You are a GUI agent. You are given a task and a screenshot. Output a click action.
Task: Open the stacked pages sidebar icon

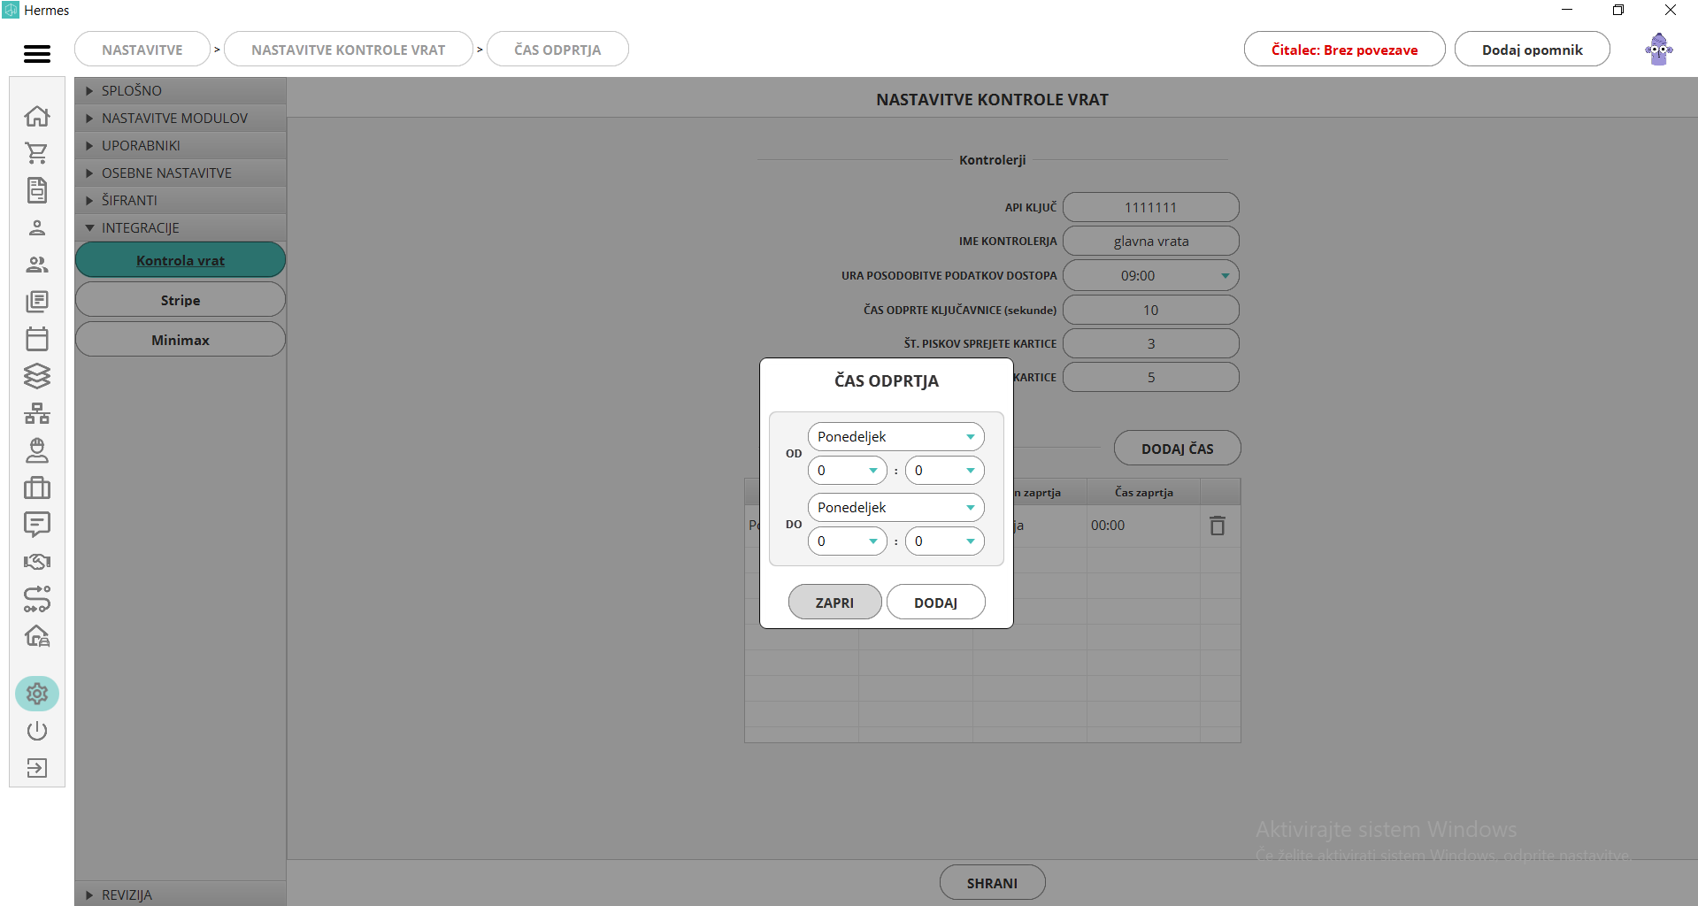click(x=37, y=302)
